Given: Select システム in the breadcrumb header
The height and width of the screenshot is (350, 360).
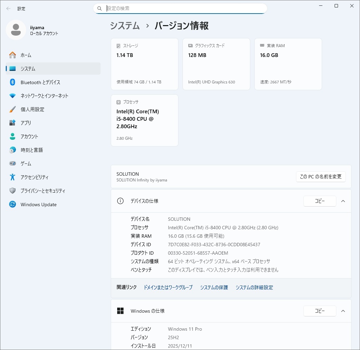Looking at the screenshot, I should pos(125,25).
